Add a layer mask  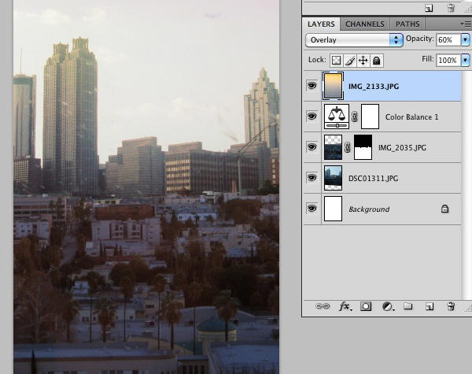tap(366, 305)
